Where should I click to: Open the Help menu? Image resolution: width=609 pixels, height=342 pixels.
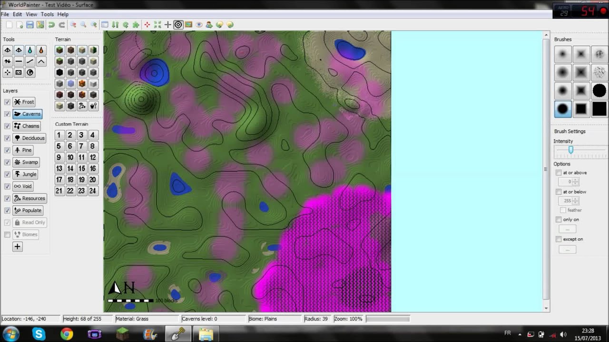click(63, 14)
